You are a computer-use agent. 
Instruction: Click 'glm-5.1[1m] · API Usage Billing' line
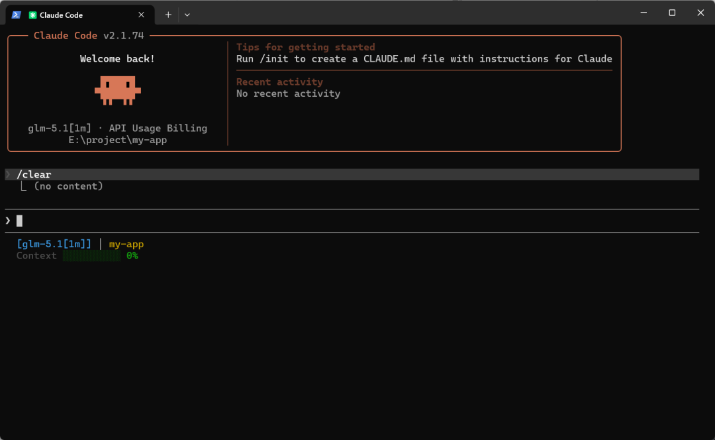coord(118,129)
